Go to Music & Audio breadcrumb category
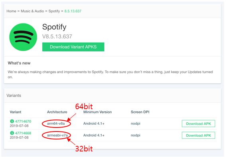This screenshot has height=157, width=226. (32, 11)
